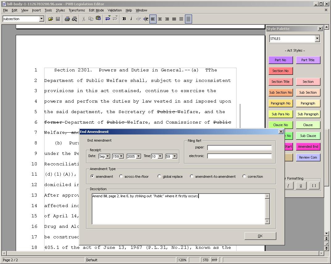This screenshot has width=331, height=264.
Task: Select the global replace radio option
Action: (x=159, y=177)
